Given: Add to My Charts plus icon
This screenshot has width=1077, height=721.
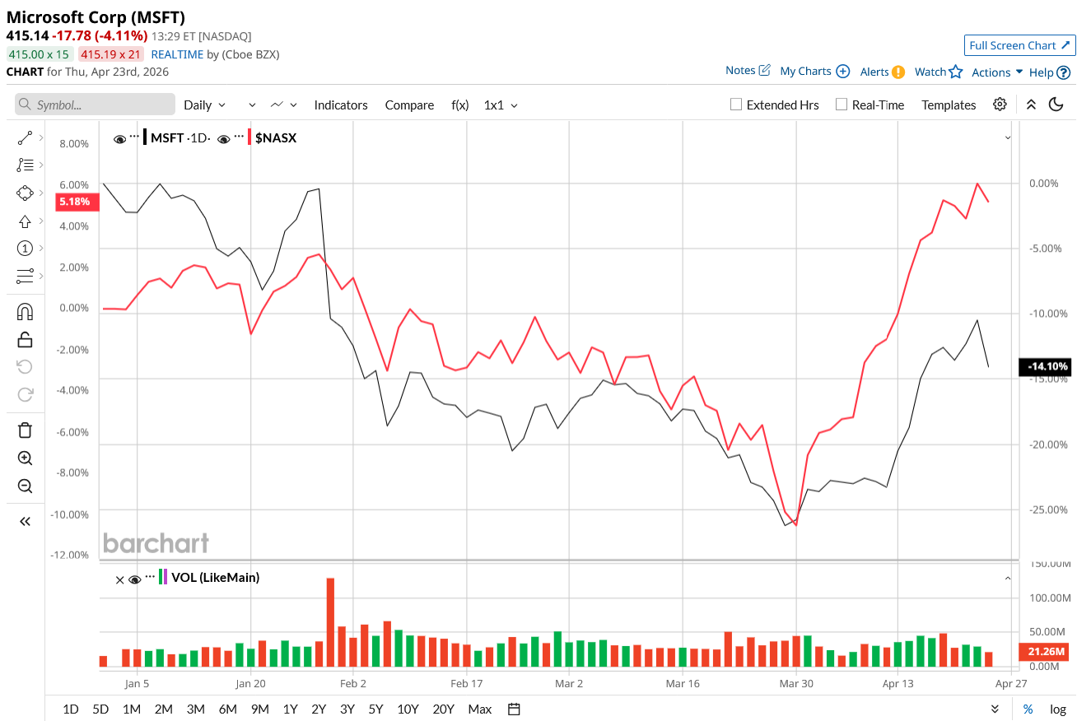Looking at the screenshot, I should point(843,71).
